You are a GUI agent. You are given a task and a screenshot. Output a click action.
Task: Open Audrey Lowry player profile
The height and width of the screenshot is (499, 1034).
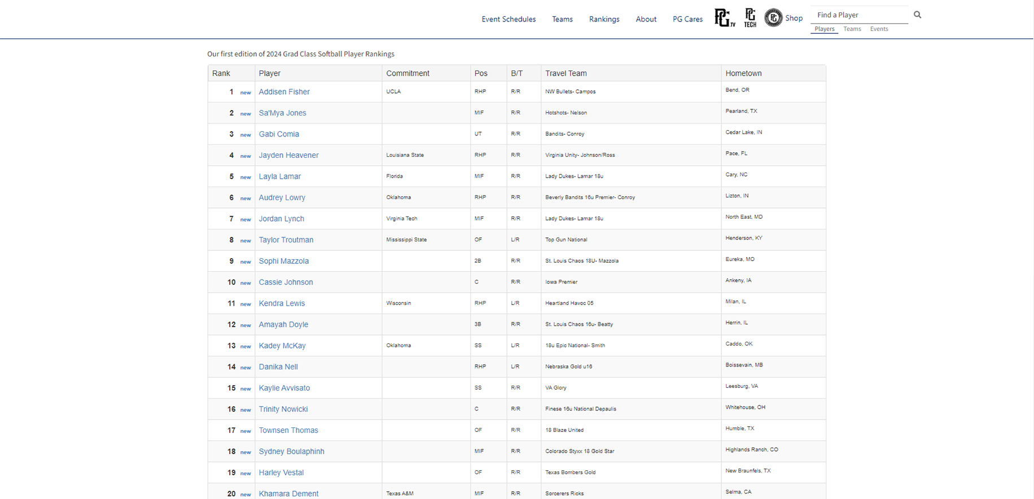282,197
